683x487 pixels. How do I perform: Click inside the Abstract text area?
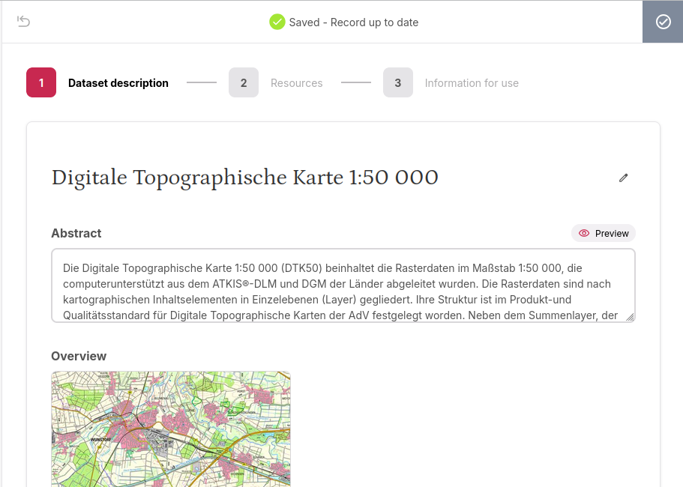coord(343,285)
